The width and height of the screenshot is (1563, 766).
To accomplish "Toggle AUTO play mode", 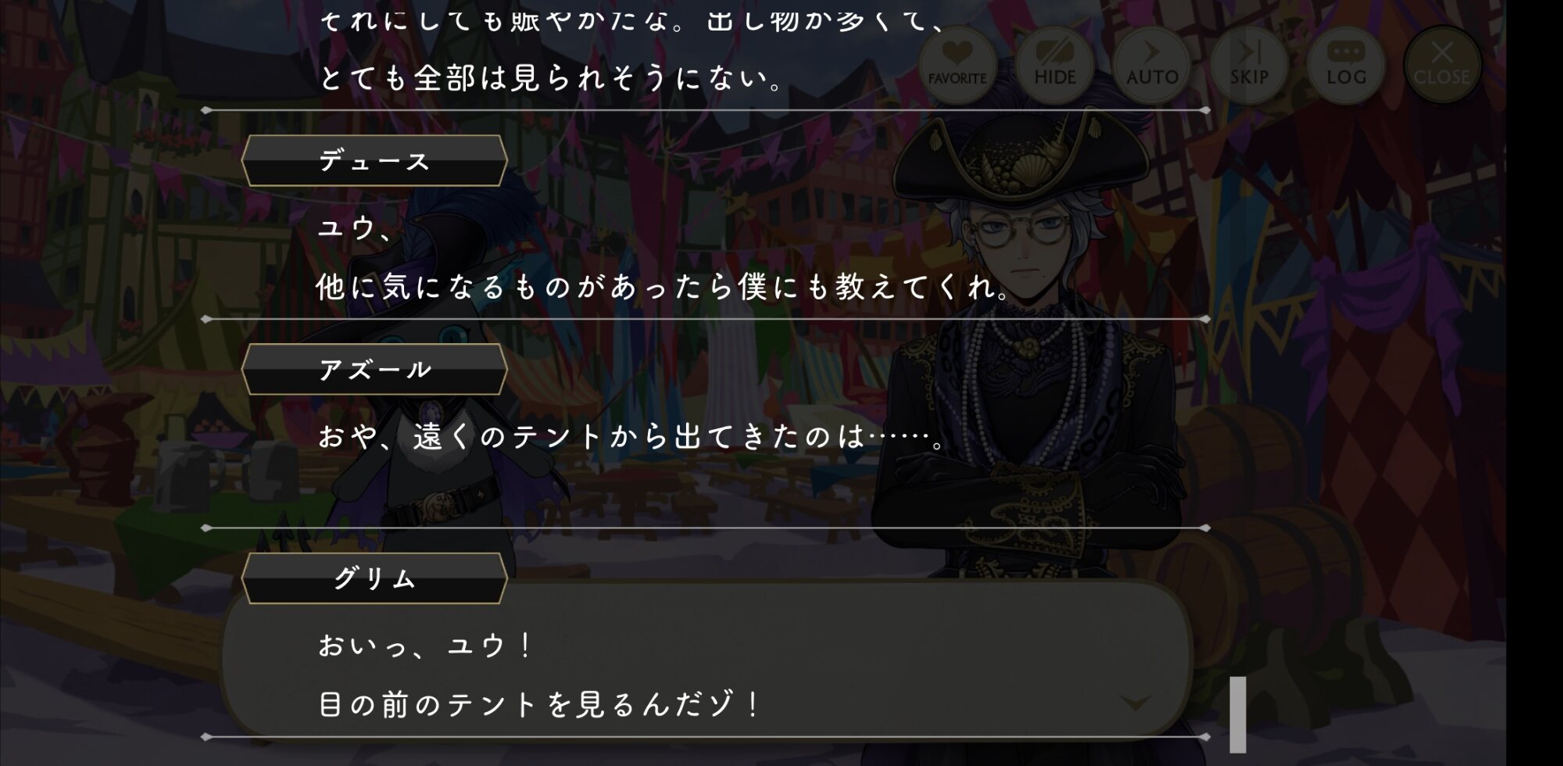I will coord(1152,64).
